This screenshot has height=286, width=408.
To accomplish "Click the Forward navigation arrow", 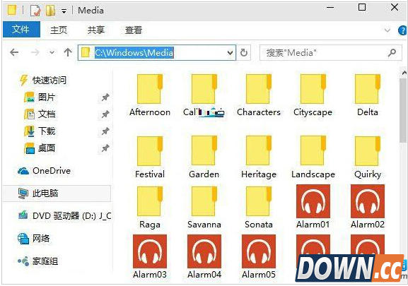I will coord(35,52).
